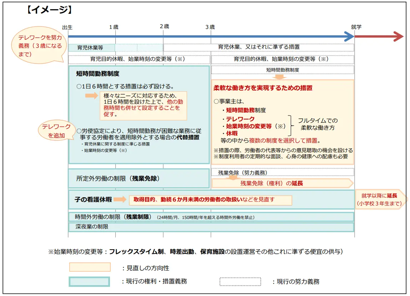This screenshot has height=296, width=410.
Task: Click the bold 保育施設 text in footnote
Action: (212, 252)
